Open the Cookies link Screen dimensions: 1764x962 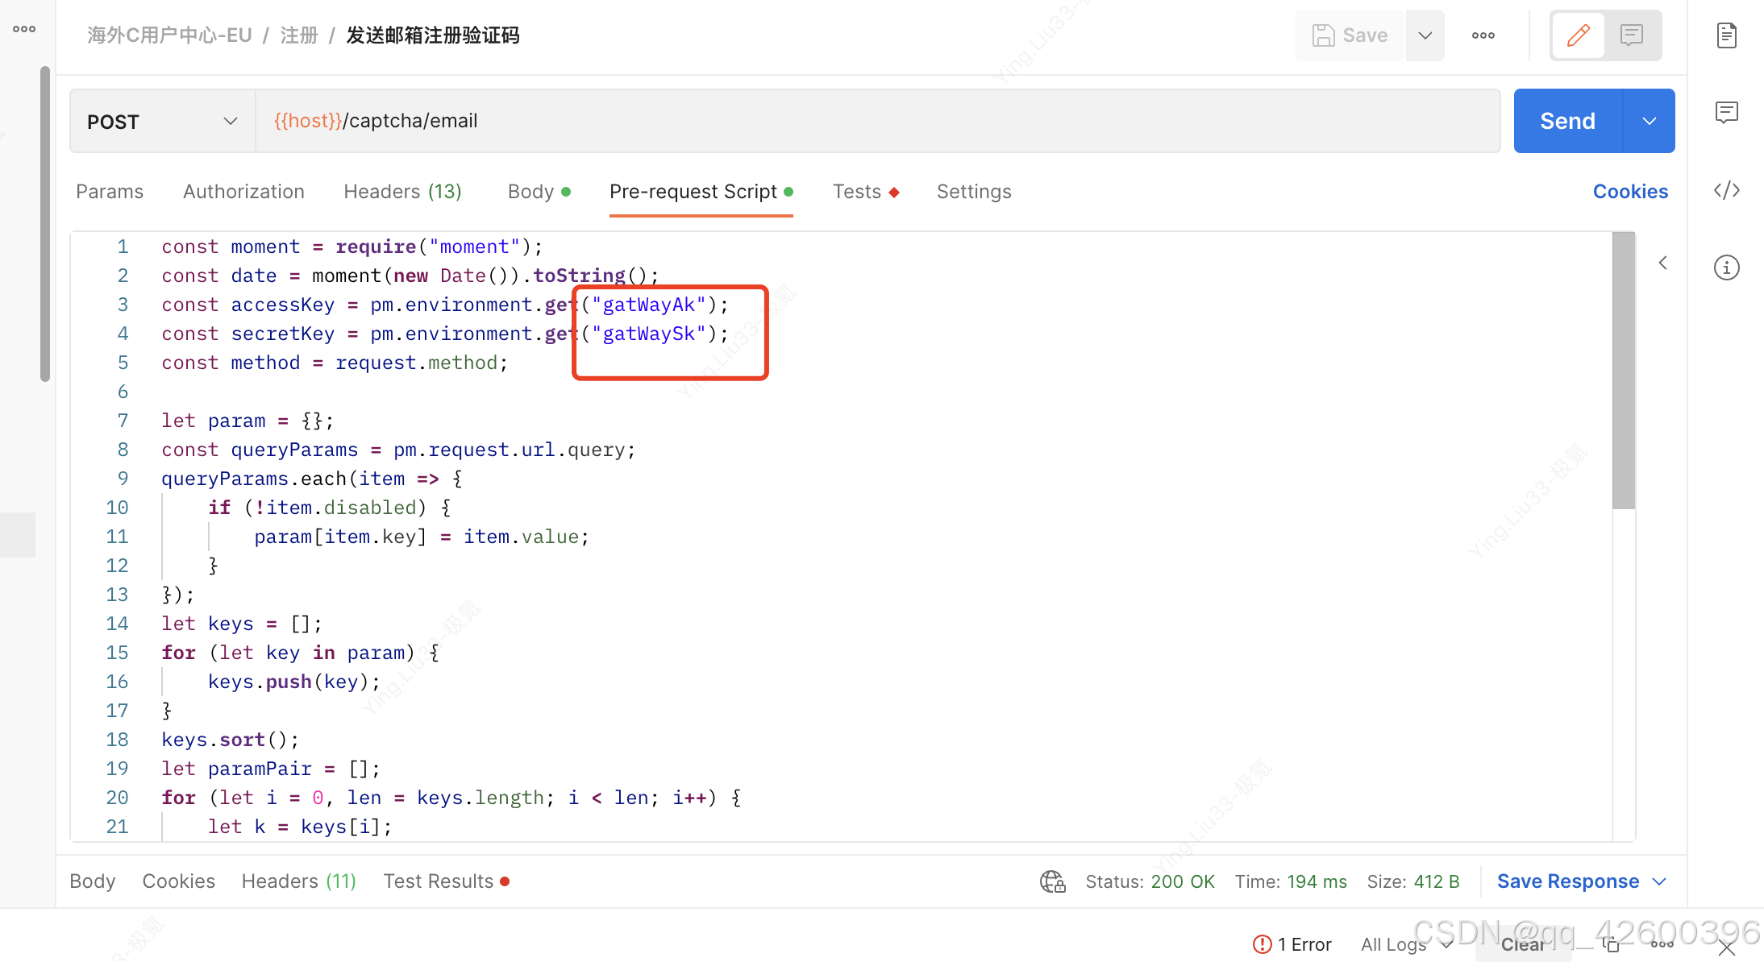tap(1630, 192)
